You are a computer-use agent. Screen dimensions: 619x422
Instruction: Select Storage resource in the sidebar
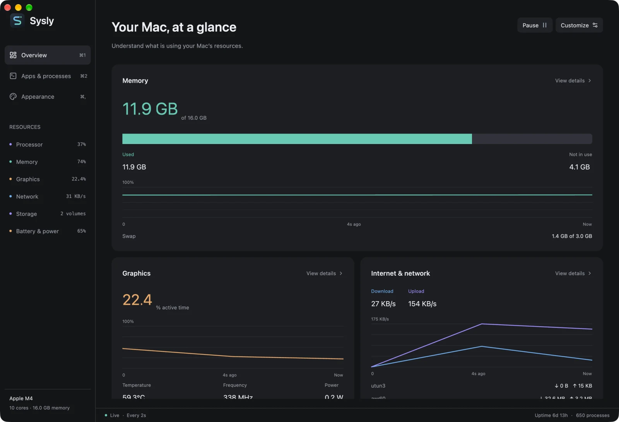[48, 214]
